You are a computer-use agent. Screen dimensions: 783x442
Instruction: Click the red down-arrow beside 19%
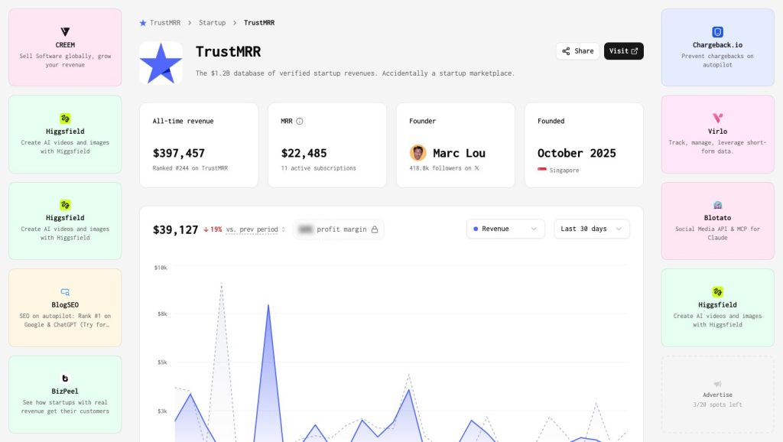pos(206,229)
